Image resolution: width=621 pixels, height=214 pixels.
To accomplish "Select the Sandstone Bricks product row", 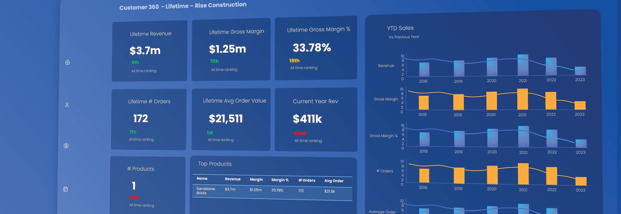I will [272, 191].
